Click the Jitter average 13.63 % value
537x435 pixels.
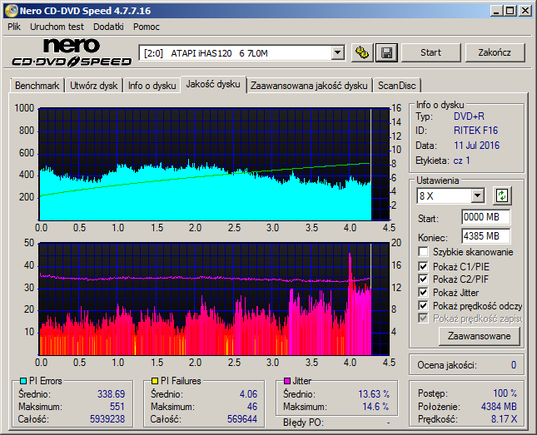374,394
